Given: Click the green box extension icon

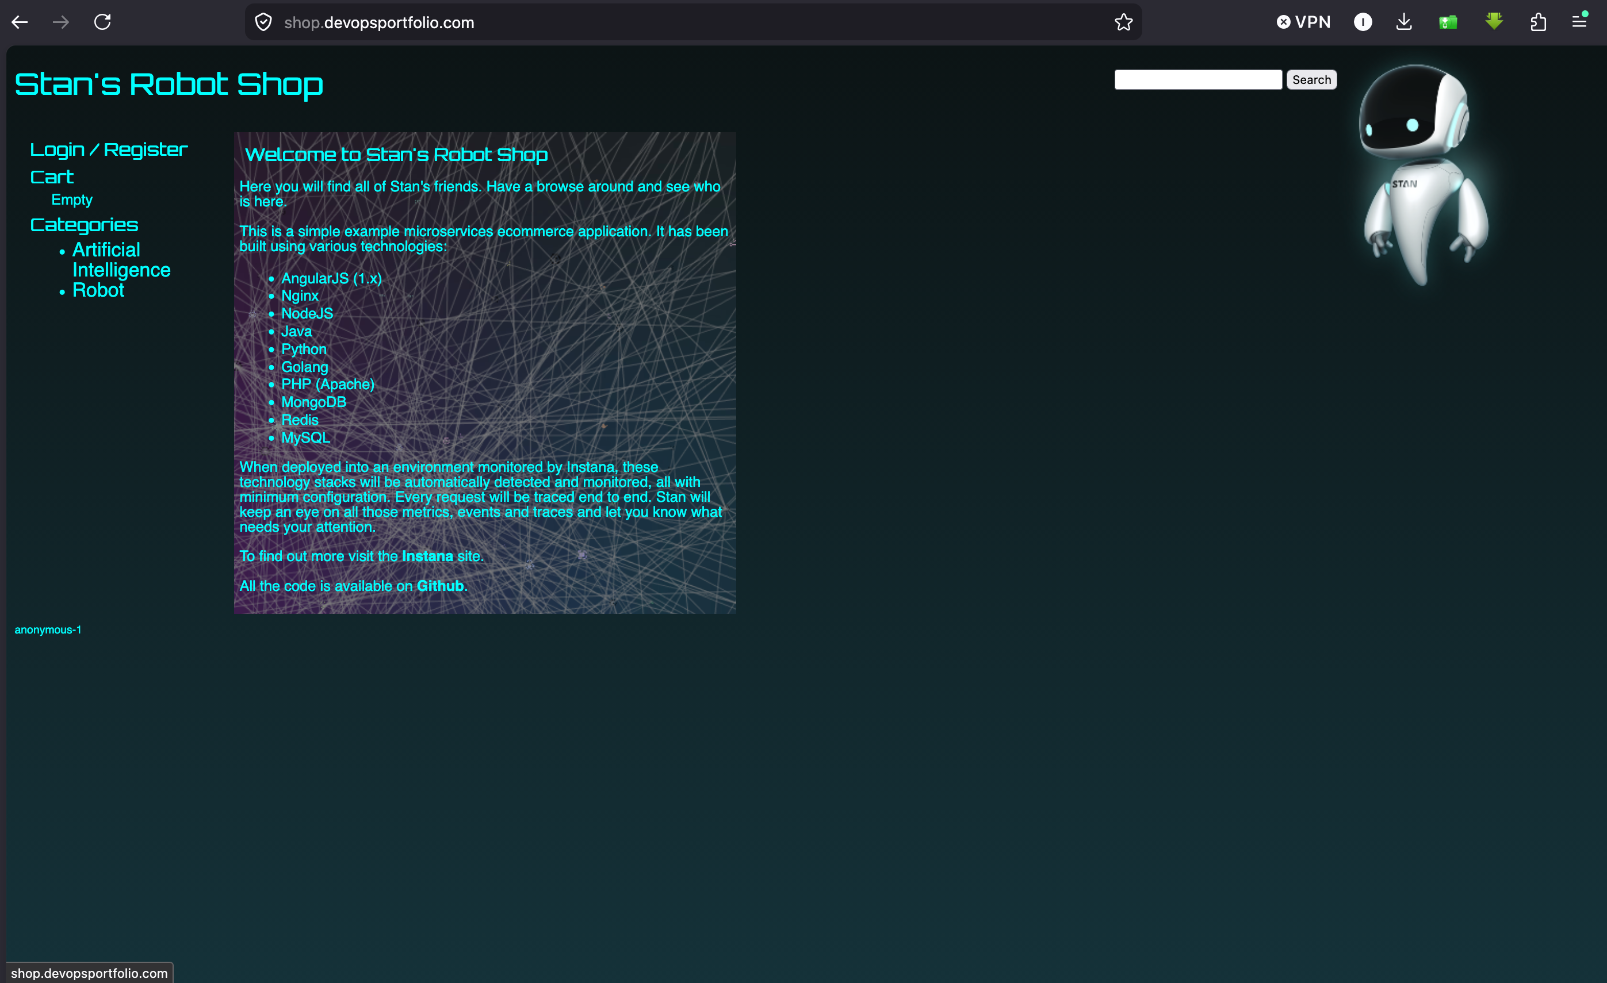Looking at the screenshot, I should point(1448,23).
